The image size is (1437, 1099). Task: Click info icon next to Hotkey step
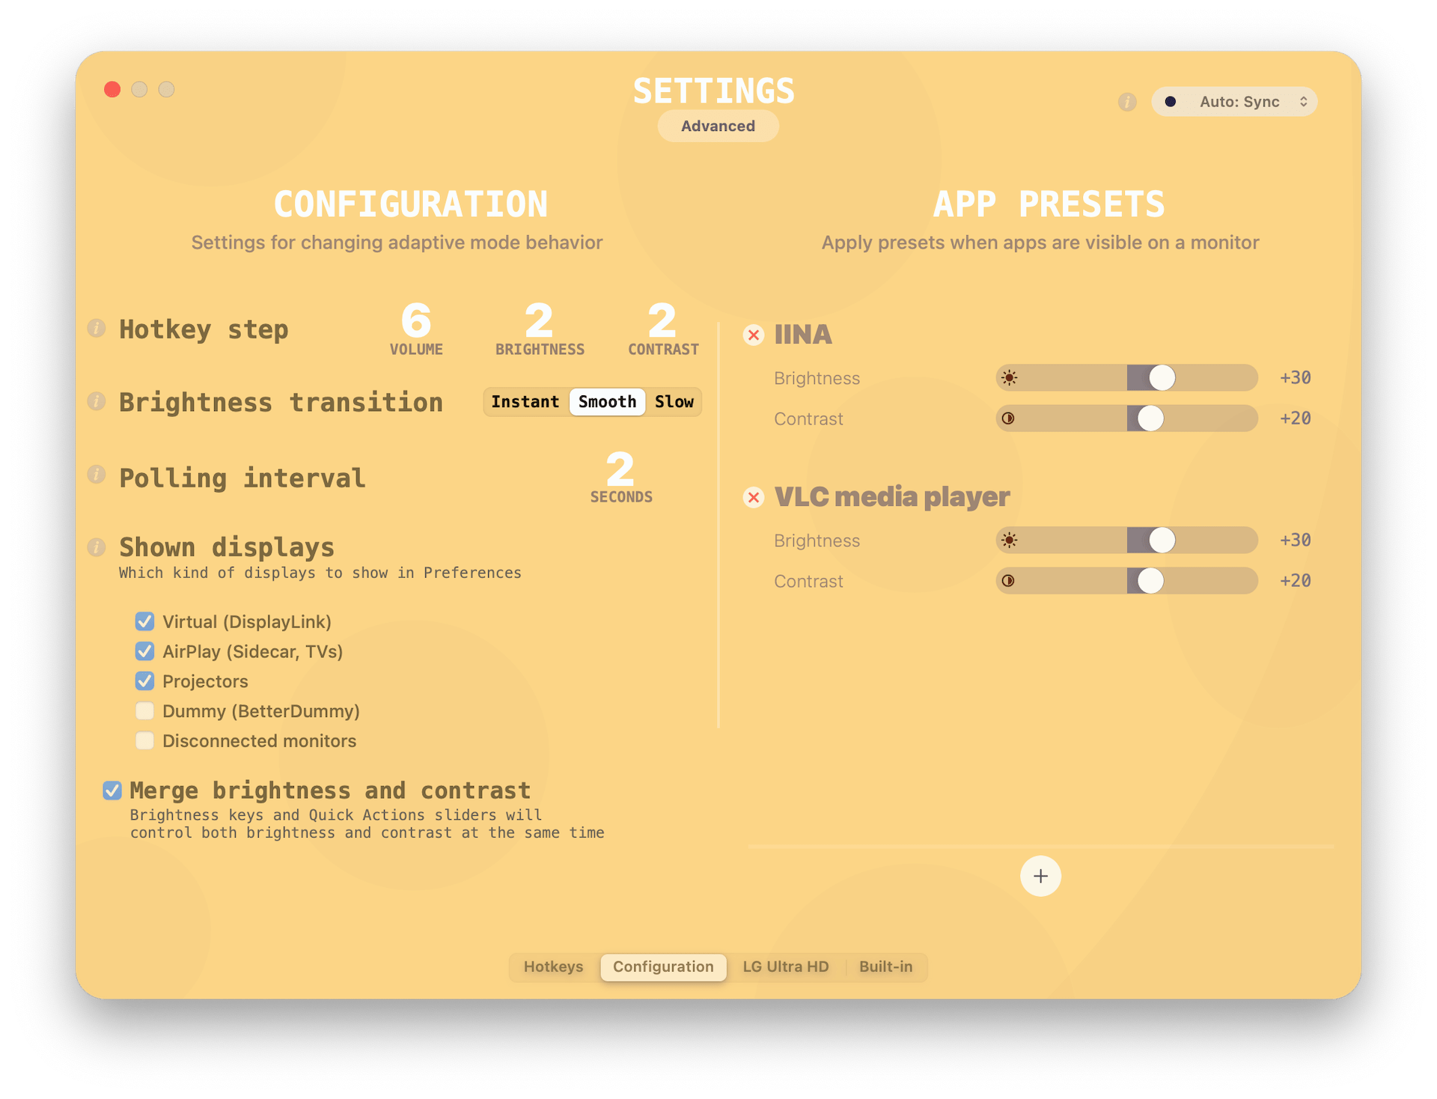point(96,328)
